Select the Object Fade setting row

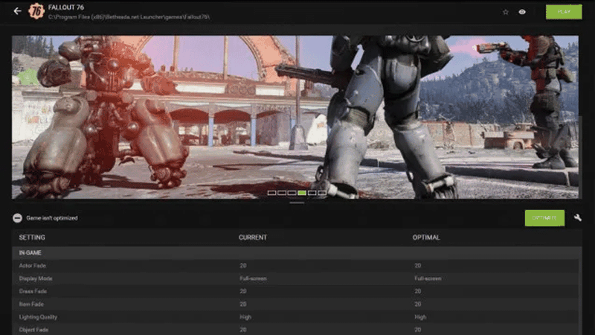pyautogui.click(x=295, y=329)
